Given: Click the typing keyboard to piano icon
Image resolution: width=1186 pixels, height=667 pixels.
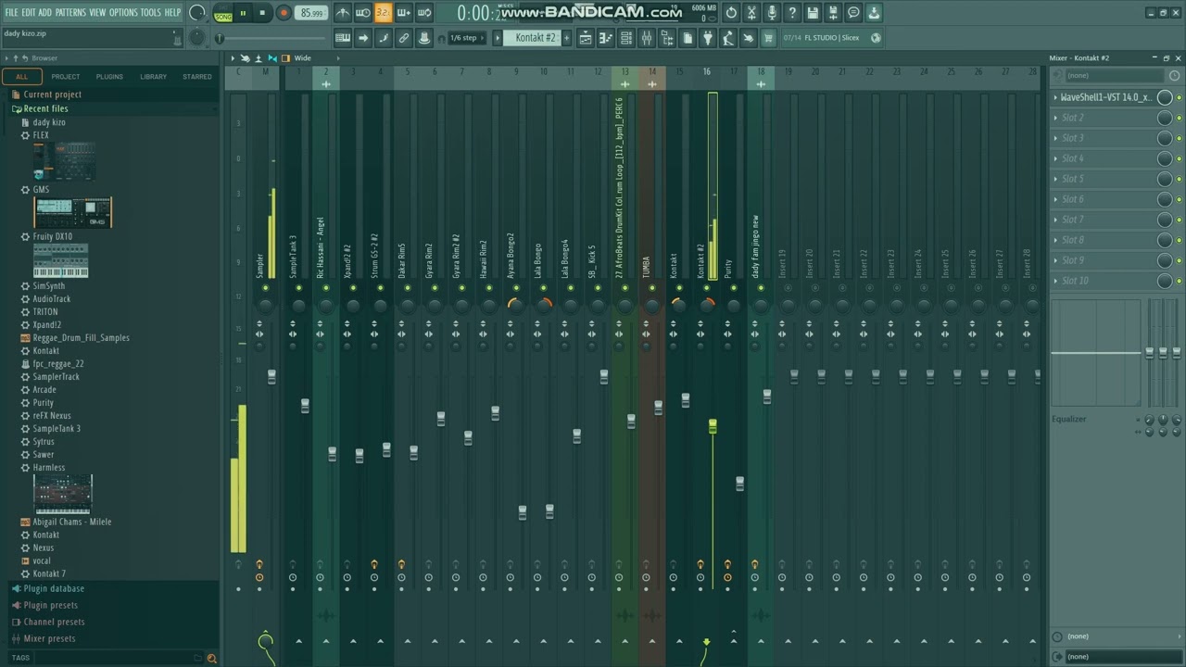Looking at the screenshot, I should 343,38.
